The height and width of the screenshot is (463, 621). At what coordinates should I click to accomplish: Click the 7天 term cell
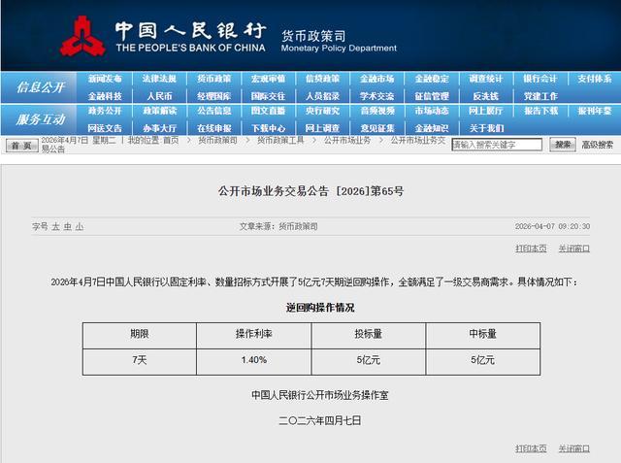click(140, 361)
